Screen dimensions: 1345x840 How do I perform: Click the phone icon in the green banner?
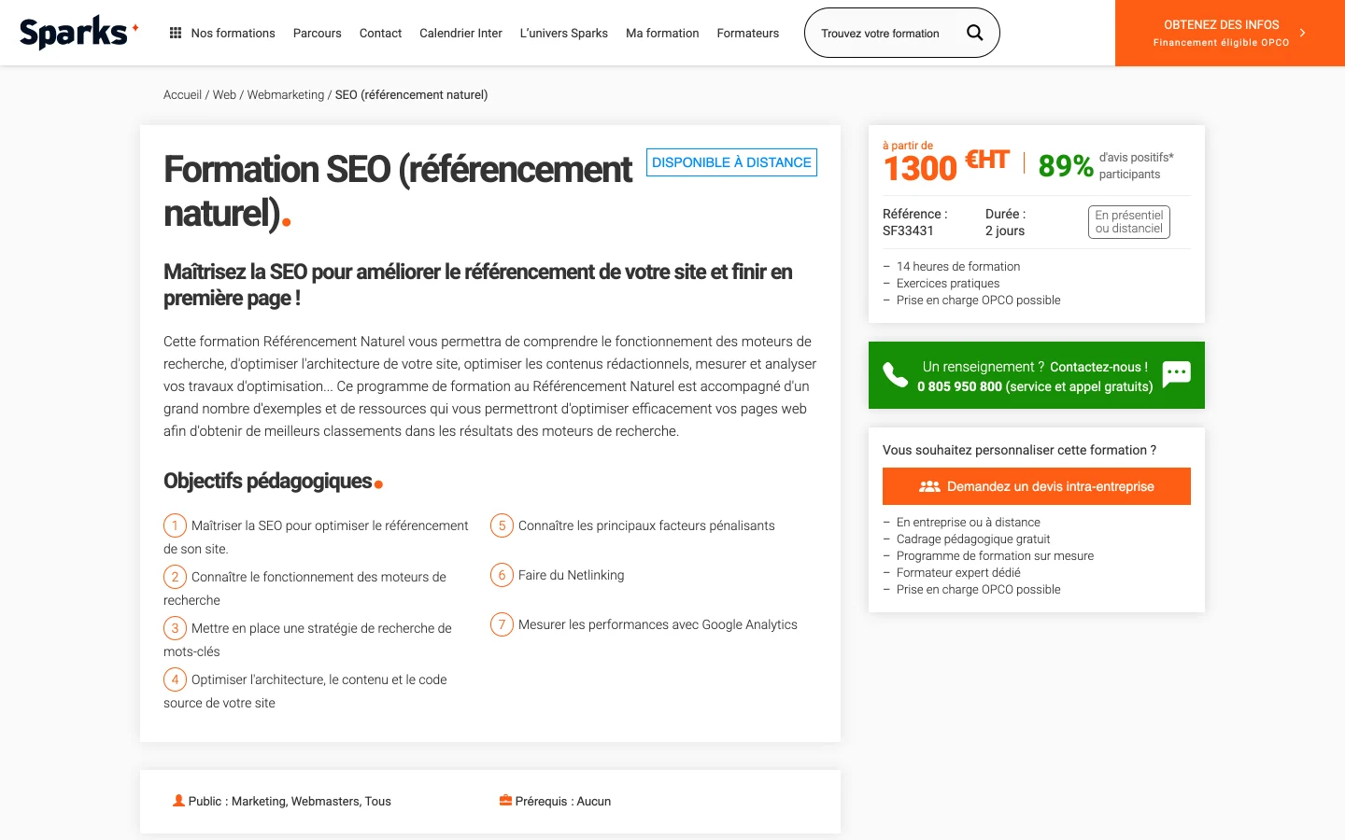click(x=896, y=375)
